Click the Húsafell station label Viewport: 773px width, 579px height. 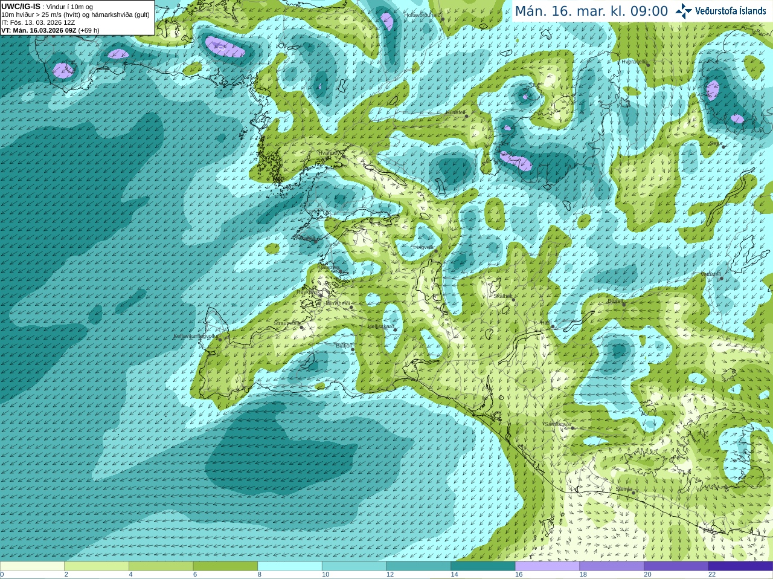click(455, 112)
